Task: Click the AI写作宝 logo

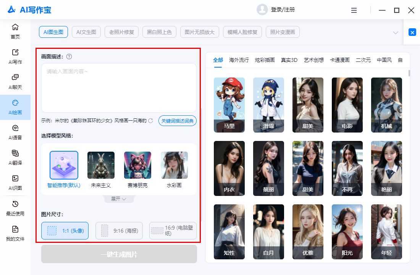Action: point(29,10)
